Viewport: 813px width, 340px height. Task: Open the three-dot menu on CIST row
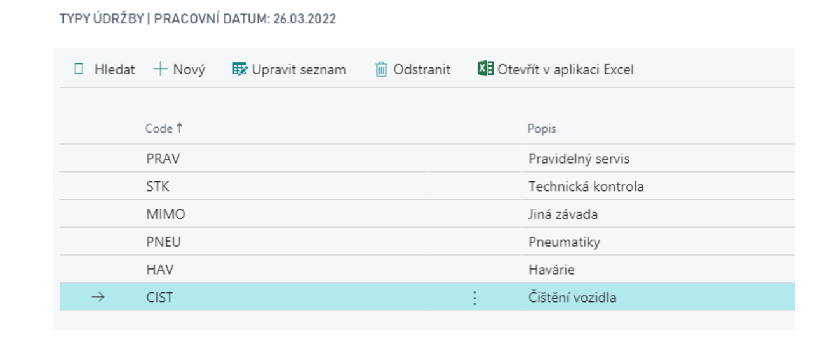tap(474, 297)
